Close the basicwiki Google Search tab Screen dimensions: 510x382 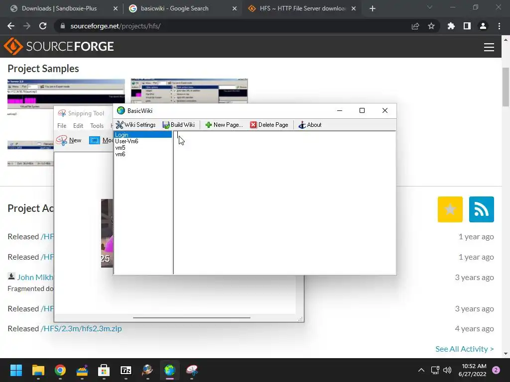point(235,9)
